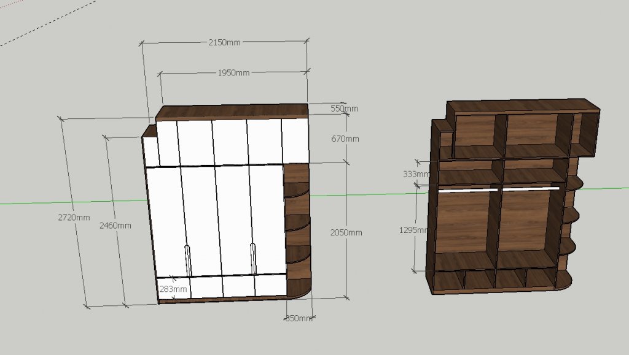Select the 2050mm height dimension
This screenshot has width=629, height=355.
click(x=346, y=232)
